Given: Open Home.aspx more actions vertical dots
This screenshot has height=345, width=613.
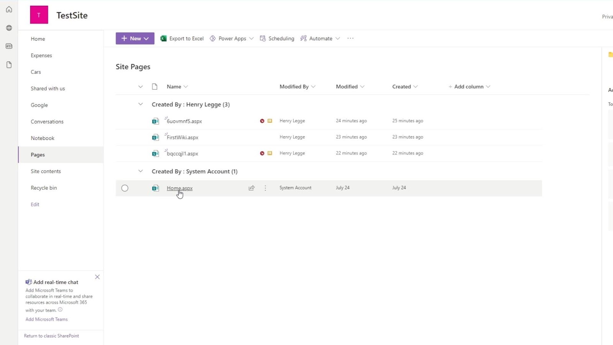Looking at the screenshot, I should [x=265, y=188].
